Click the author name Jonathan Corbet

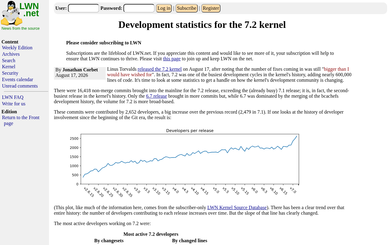[80, 70]
